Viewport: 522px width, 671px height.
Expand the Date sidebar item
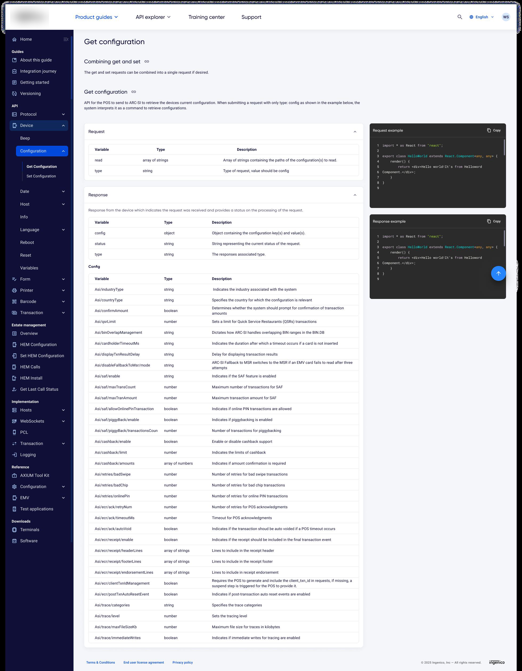tap(42, 191)
